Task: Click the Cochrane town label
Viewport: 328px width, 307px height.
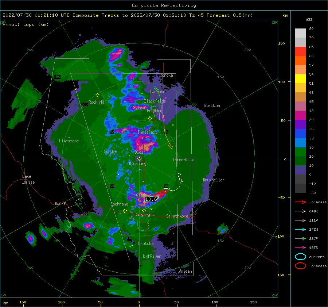Action: 119,204
